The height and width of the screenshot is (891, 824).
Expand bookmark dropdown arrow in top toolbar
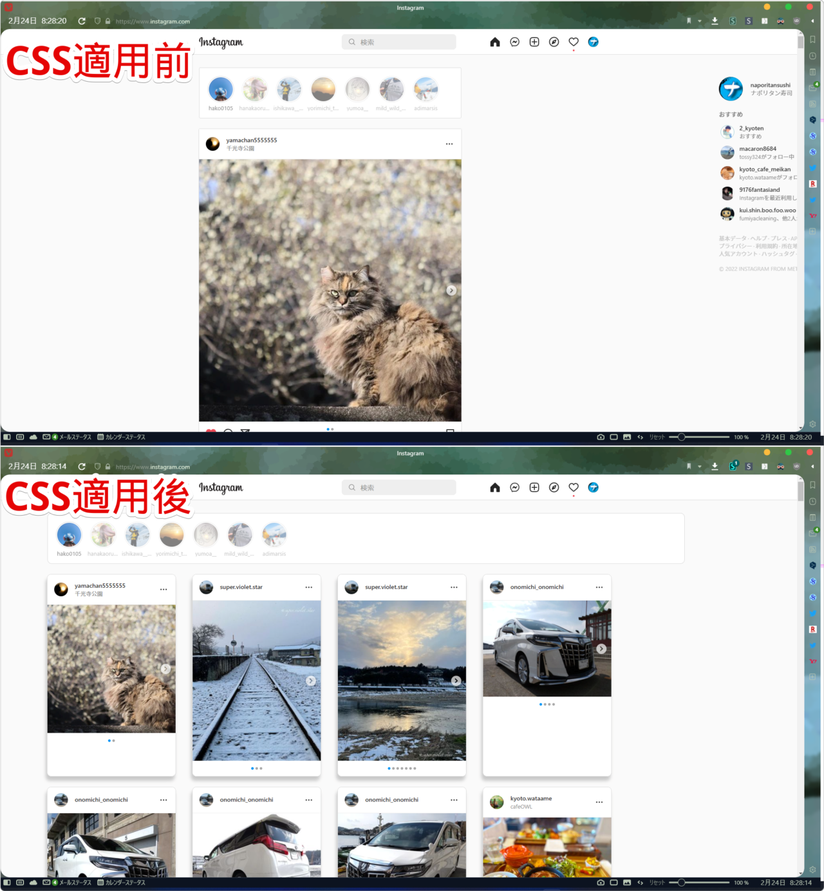700,21
